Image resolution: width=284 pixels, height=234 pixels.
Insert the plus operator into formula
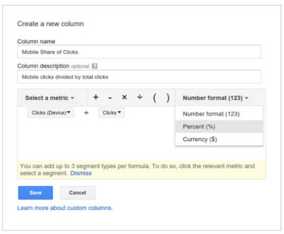[x=96, y=97]
